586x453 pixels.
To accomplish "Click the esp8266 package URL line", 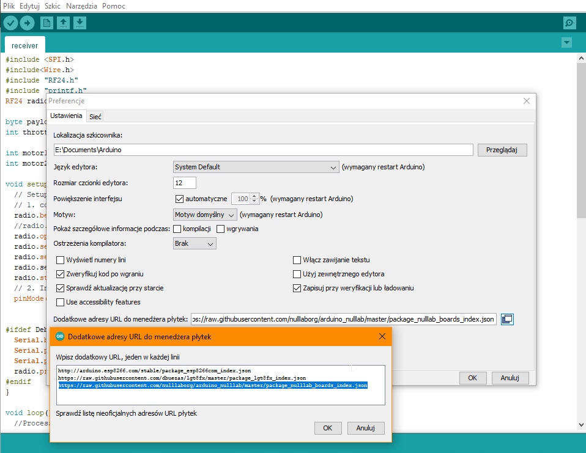I will [154, 371].
